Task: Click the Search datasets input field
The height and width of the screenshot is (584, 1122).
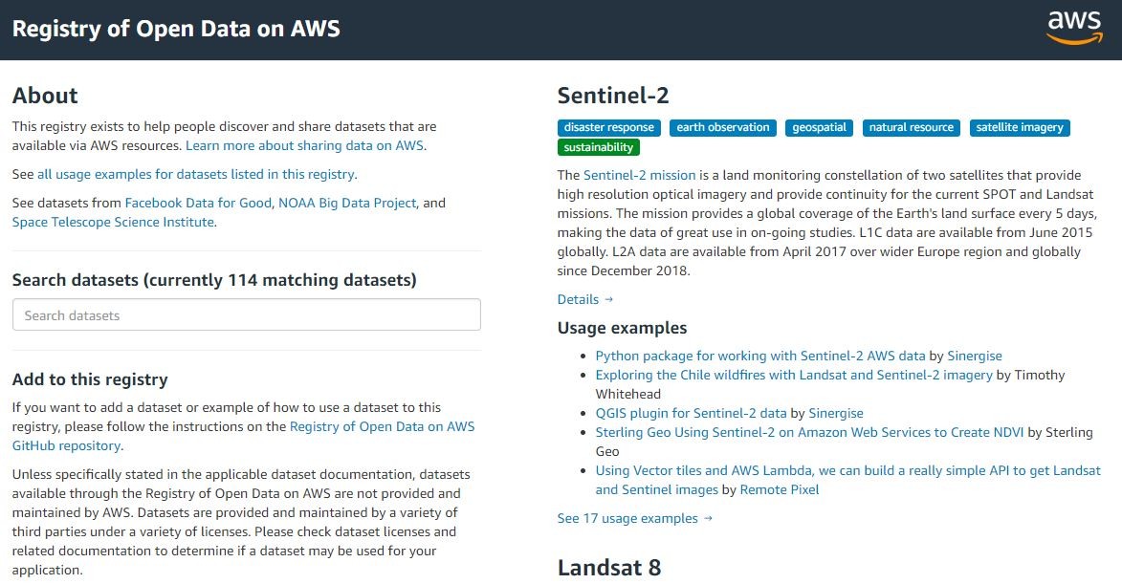Action: 246,315
